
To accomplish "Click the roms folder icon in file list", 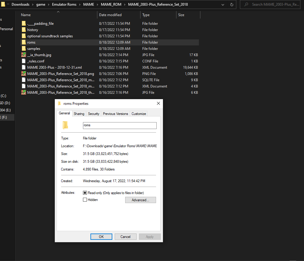I will (x=24, y=42).
